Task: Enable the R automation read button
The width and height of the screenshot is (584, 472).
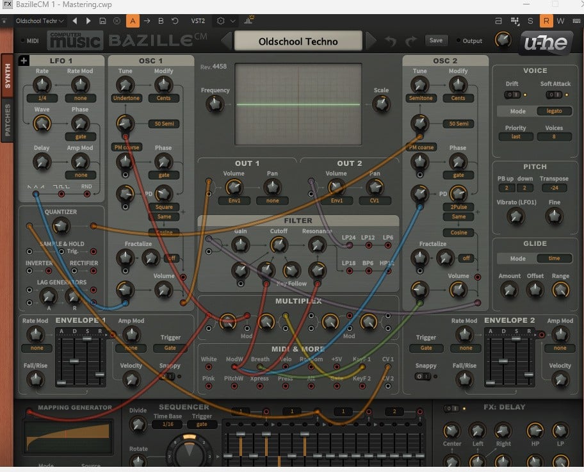Action: 546,21
